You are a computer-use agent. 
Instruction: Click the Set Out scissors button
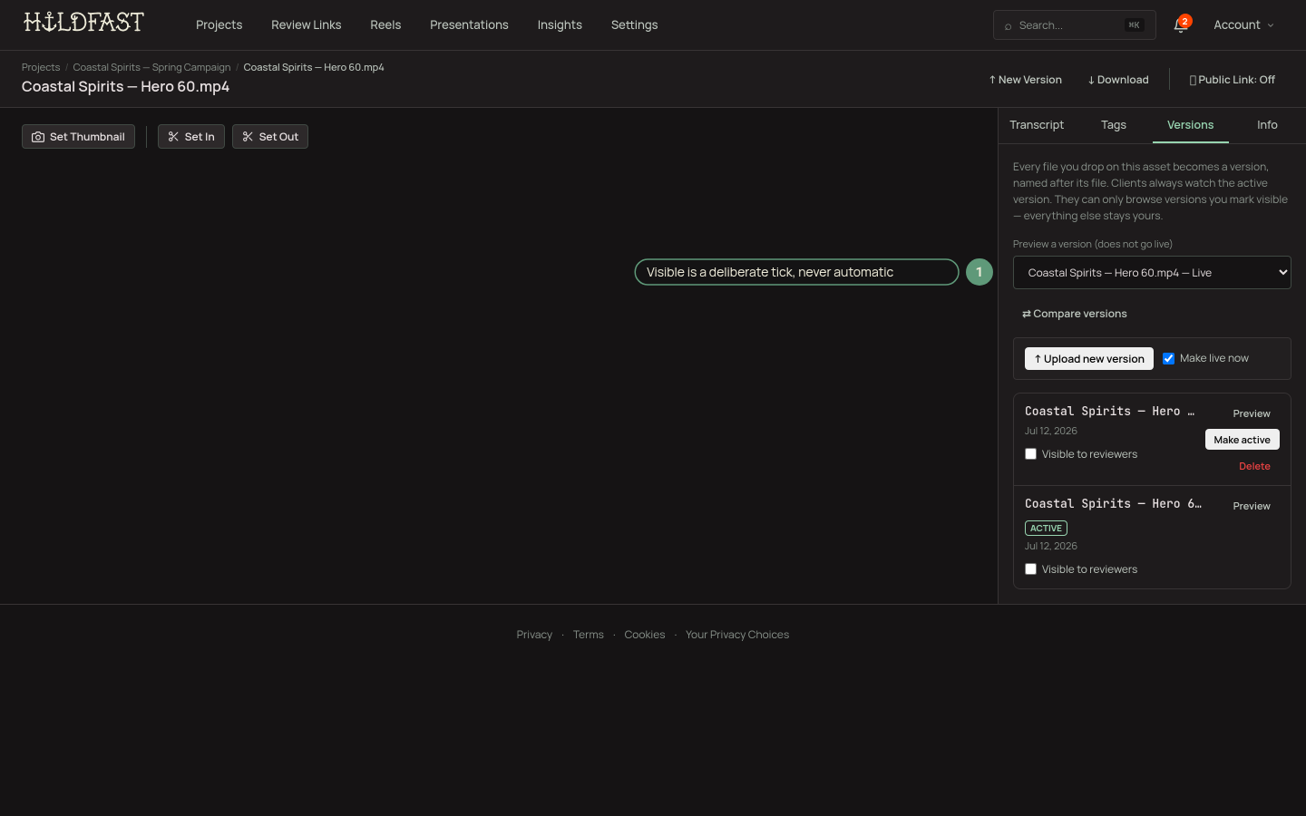tap(270, 137)
